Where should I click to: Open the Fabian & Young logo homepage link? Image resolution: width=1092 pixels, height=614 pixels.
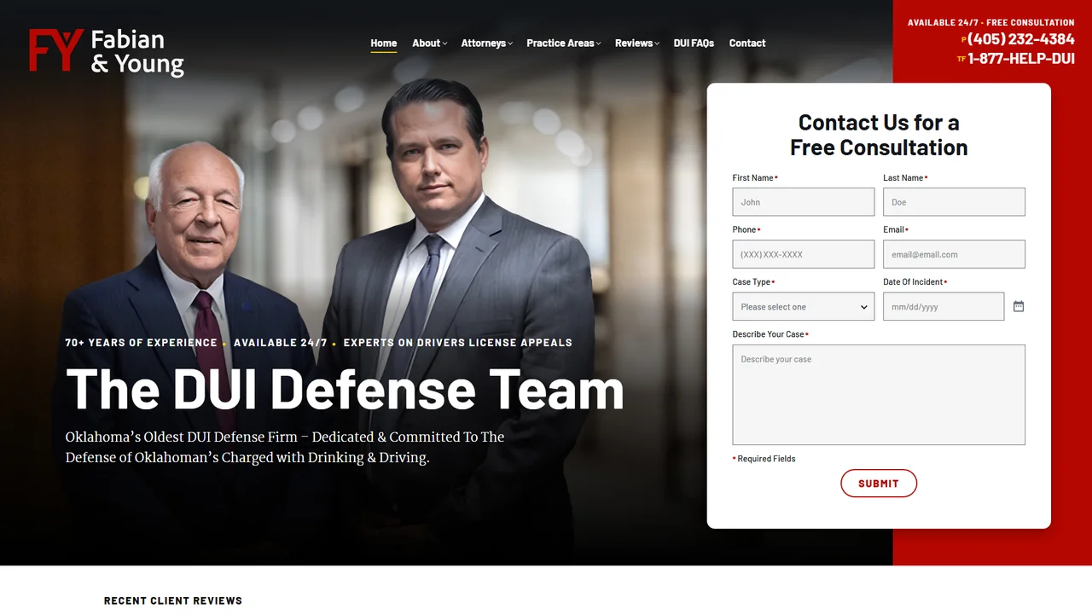107,52
